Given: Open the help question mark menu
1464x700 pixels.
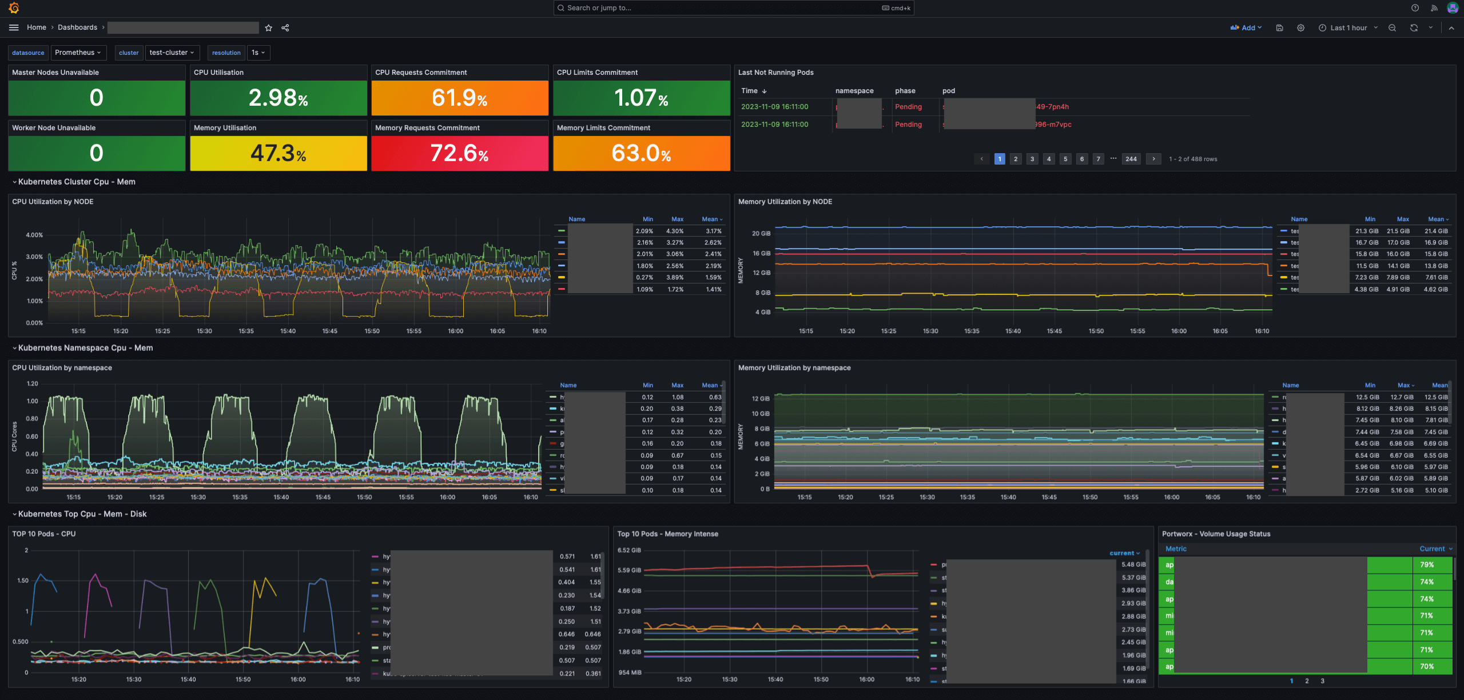Looking at the screenshot, I should pyautogui.click(x=1415, y=8).
